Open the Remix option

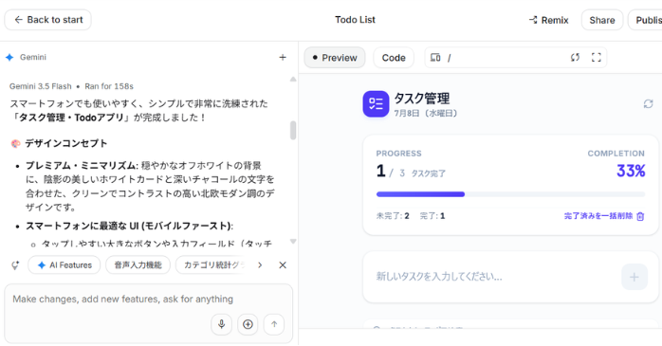point(548,20)
